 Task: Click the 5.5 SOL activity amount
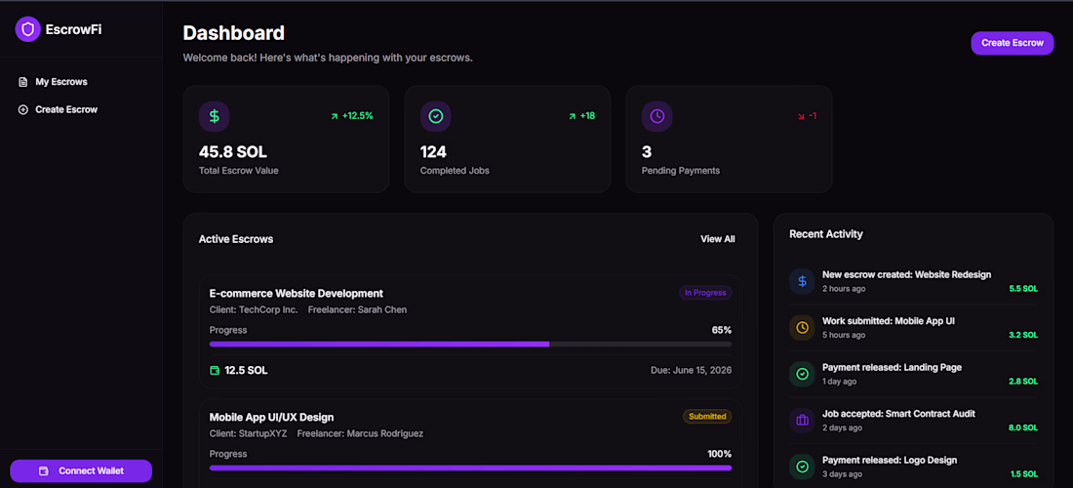pyautogui.click(x=1023, y=289)
